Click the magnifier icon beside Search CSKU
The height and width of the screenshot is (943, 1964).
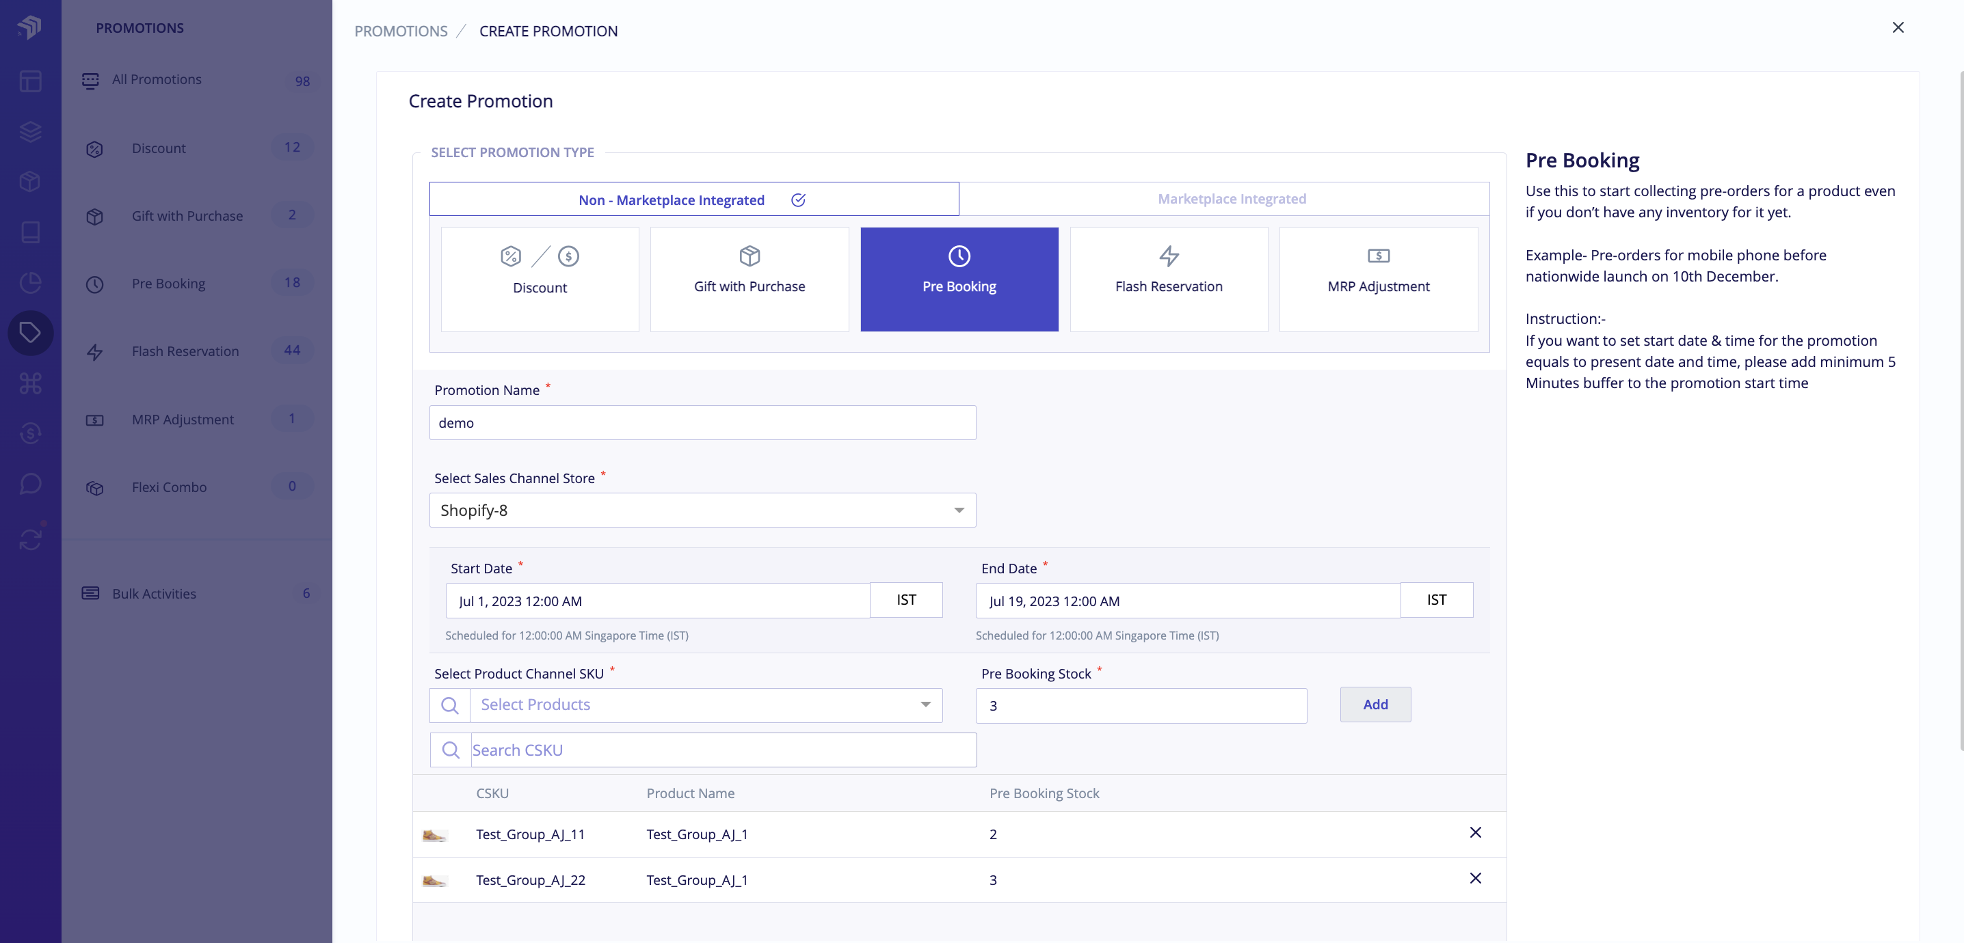tap(451, 750)
